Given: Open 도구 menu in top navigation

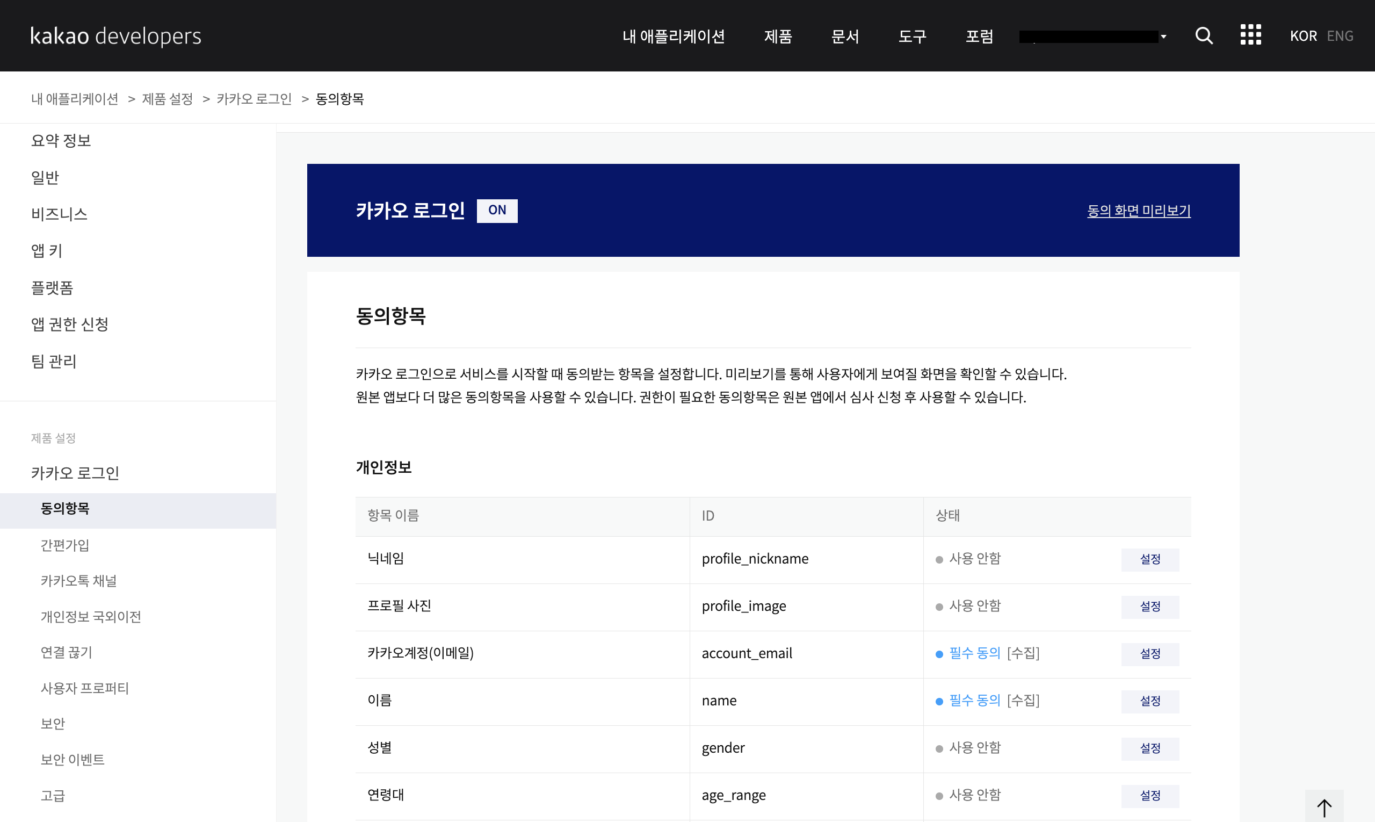Looking at the screenshot, I should pyautogui.click(x=912, y=37).
